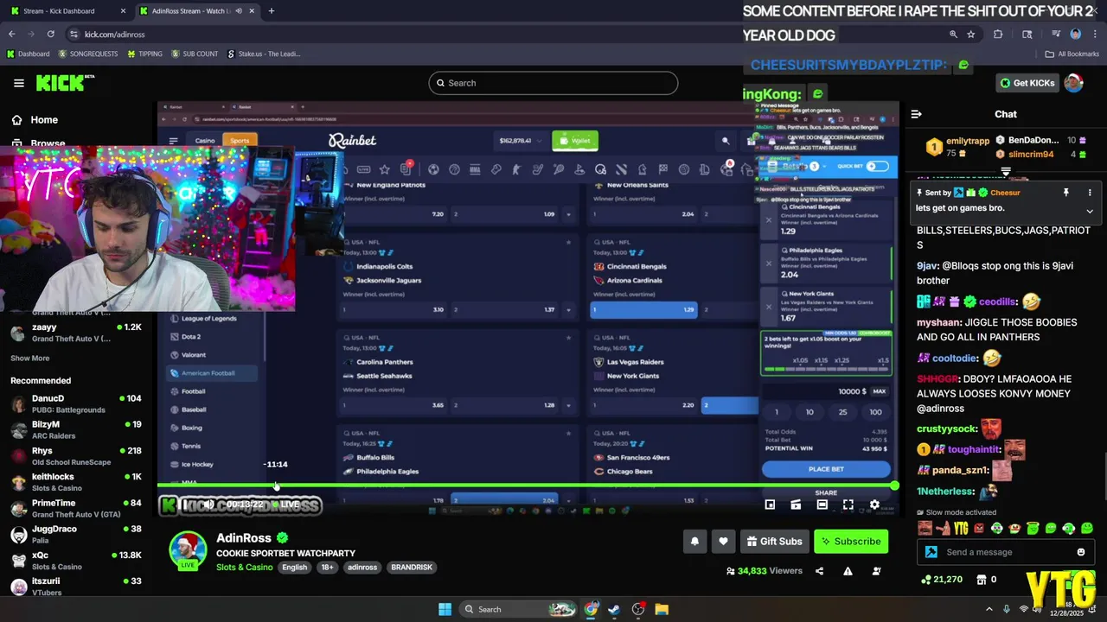Open Windows Start menu
1107x622 pixels.
pyautogui.click(x=445, y=609)
